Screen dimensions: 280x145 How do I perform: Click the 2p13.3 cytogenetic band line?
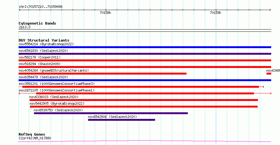(145, 31)
